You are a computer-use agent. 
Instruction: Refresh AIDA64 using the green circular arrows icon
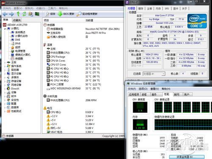click(24, 14)
